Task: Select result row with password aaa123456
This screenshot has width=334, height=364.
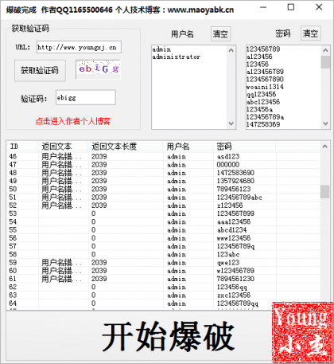Action: click(163, 221)
